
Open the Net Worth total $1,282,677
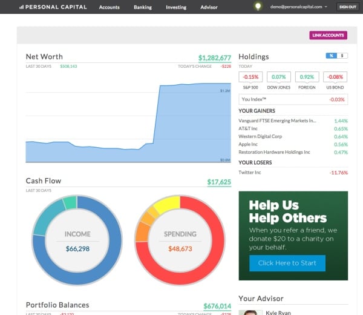215,58
